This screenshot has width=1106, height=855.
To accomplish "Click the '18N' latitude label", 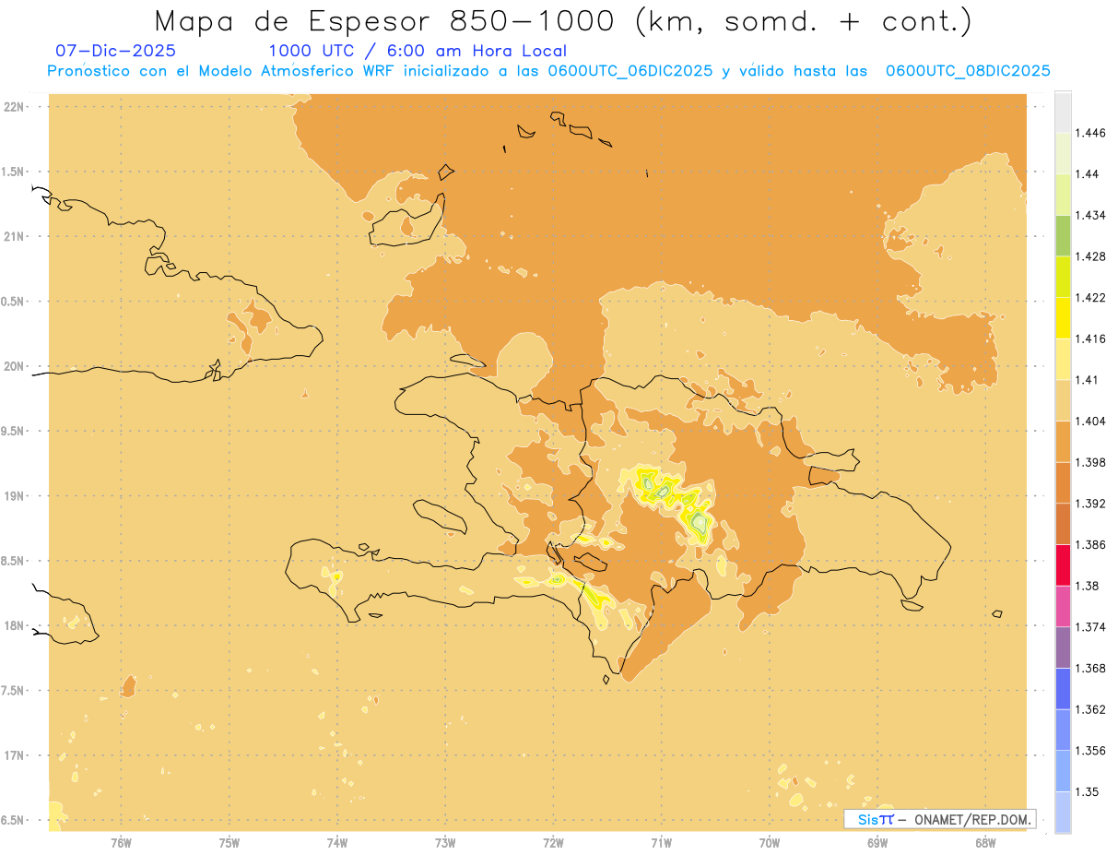I will coord(15,625).
